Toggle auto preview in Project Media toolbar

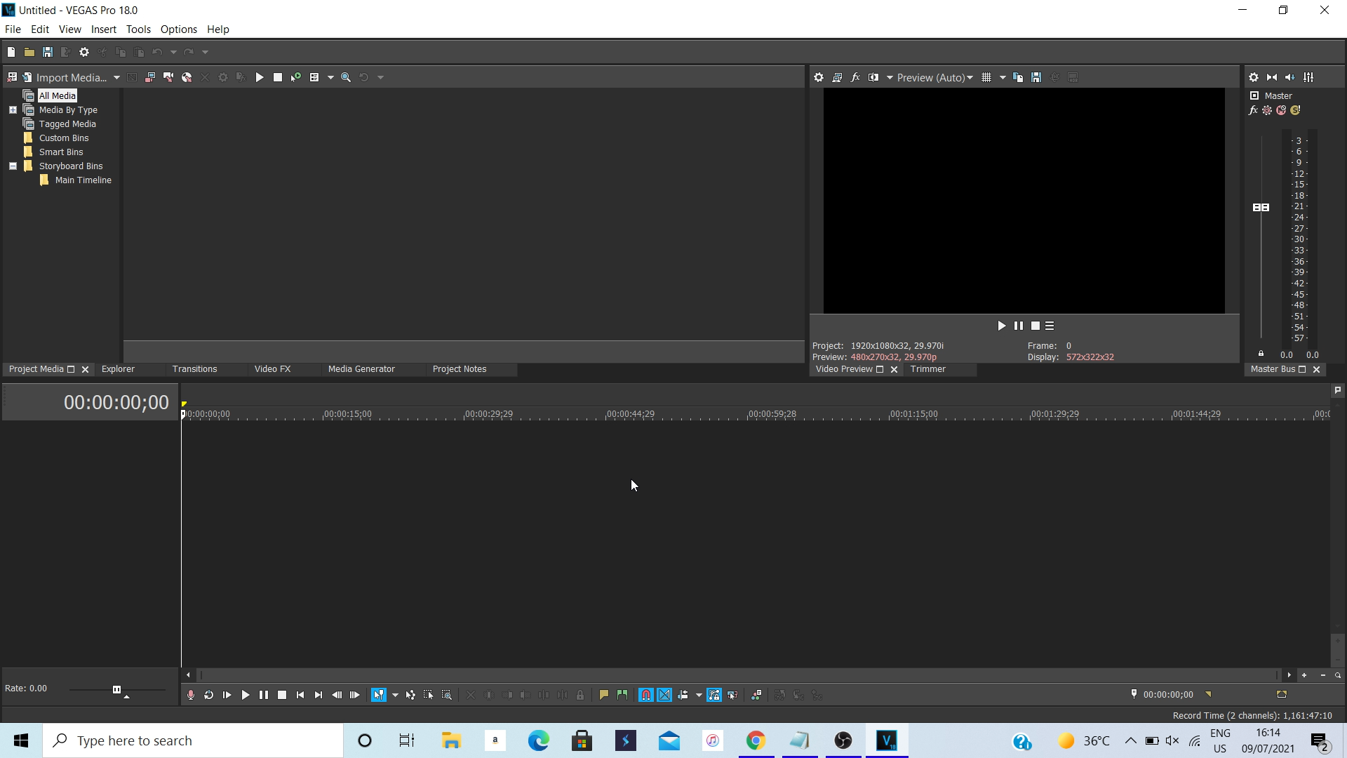(x=296, y=77)
